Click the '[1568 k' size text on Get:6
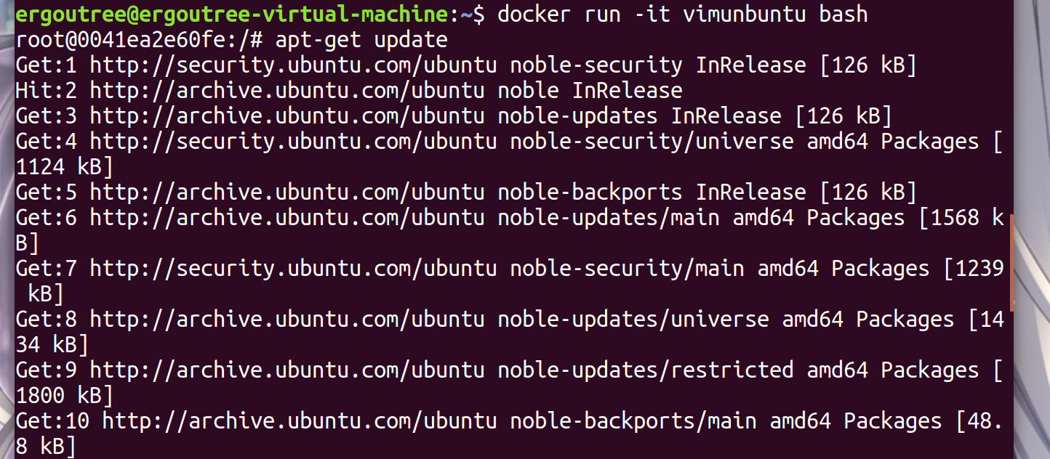Viewport: 1050px width, 459px height. [961, 218]
